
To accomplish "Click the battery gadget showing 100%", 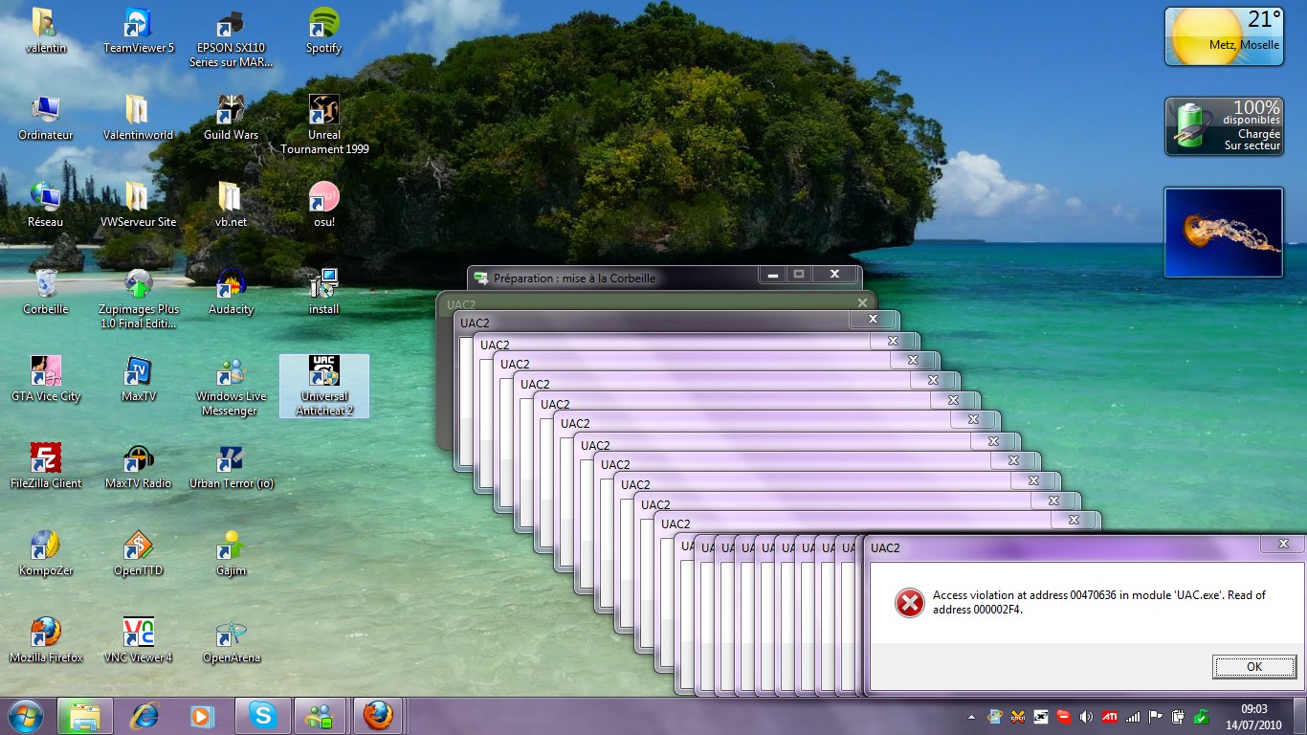I will pos(1223,125).
